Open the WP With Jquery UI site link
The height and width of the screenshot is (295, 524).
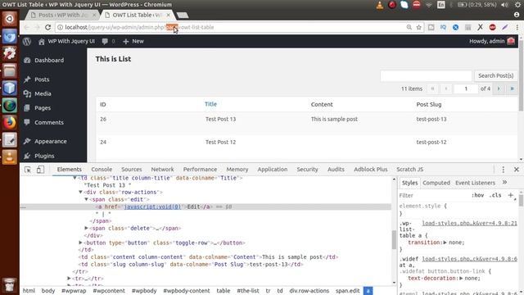click(66, 41)
